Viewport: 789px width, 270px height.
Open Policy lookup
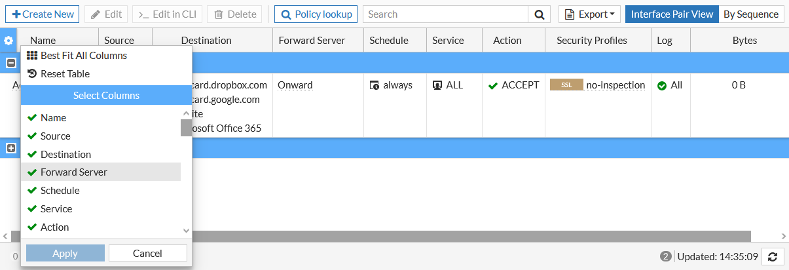[316, 14]
